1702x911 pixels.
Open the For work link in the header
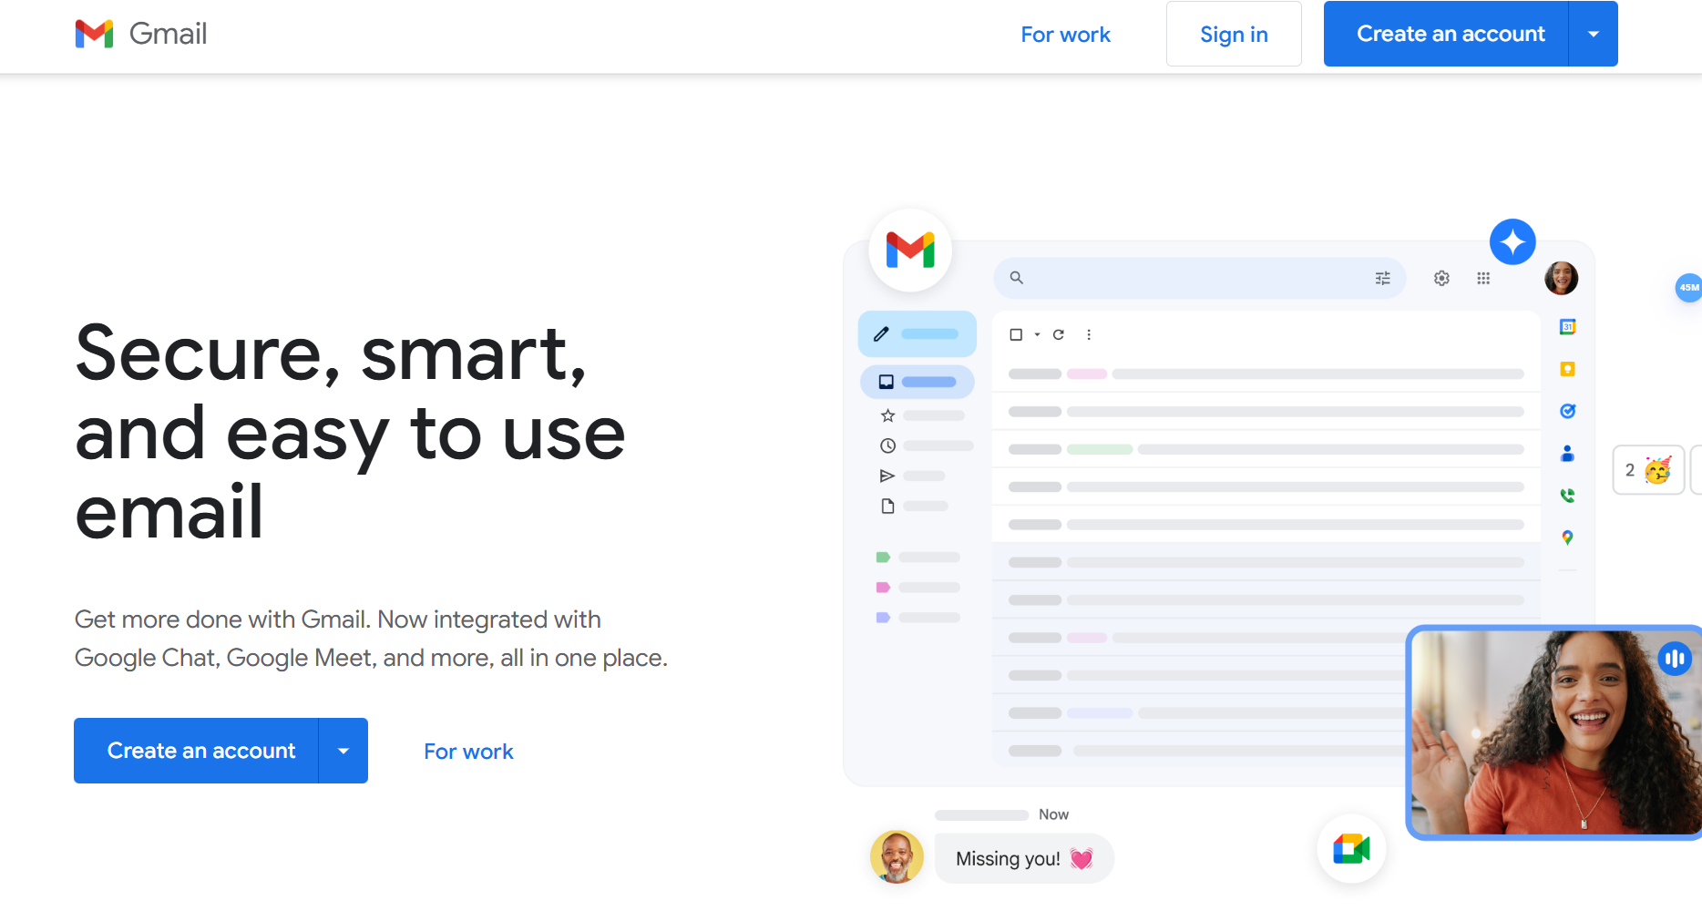click(1065, 35)
